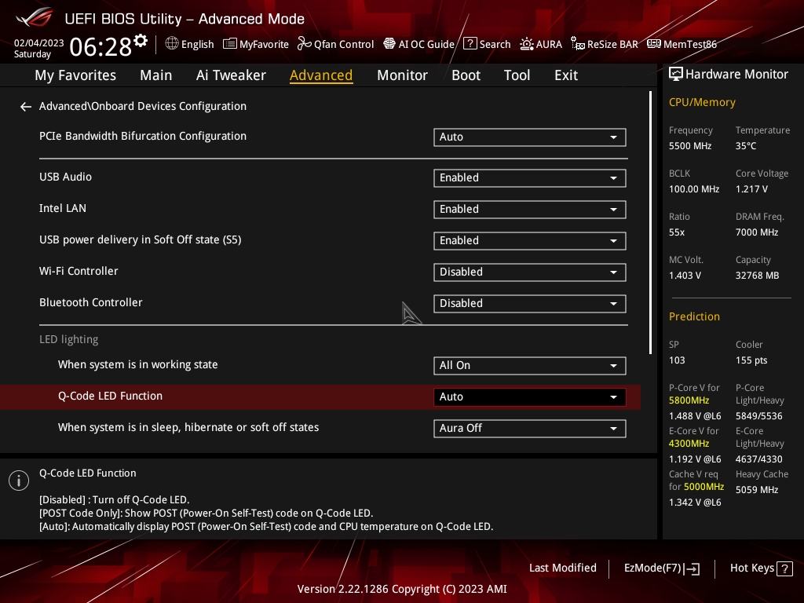Switch to My Favorites tab

coord(75,75)
